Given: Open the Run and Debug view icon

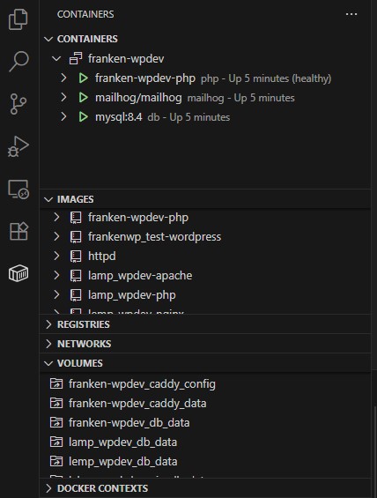Looking at the screenshot, I should tap(18, 146).
